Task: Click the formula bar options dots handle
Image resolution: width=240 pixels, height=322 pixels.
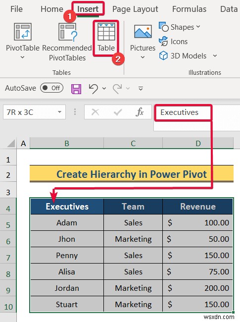Action: pyautogui.click(x=75, y=112)
